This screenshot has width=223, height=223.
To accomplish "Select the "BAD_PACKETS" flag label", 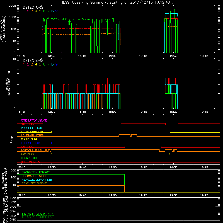I will (30, 162).
